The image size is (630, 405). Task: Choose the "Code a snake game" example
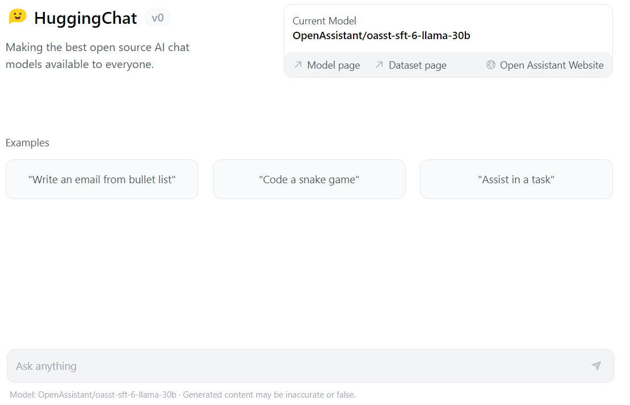(x=309, y=179)
